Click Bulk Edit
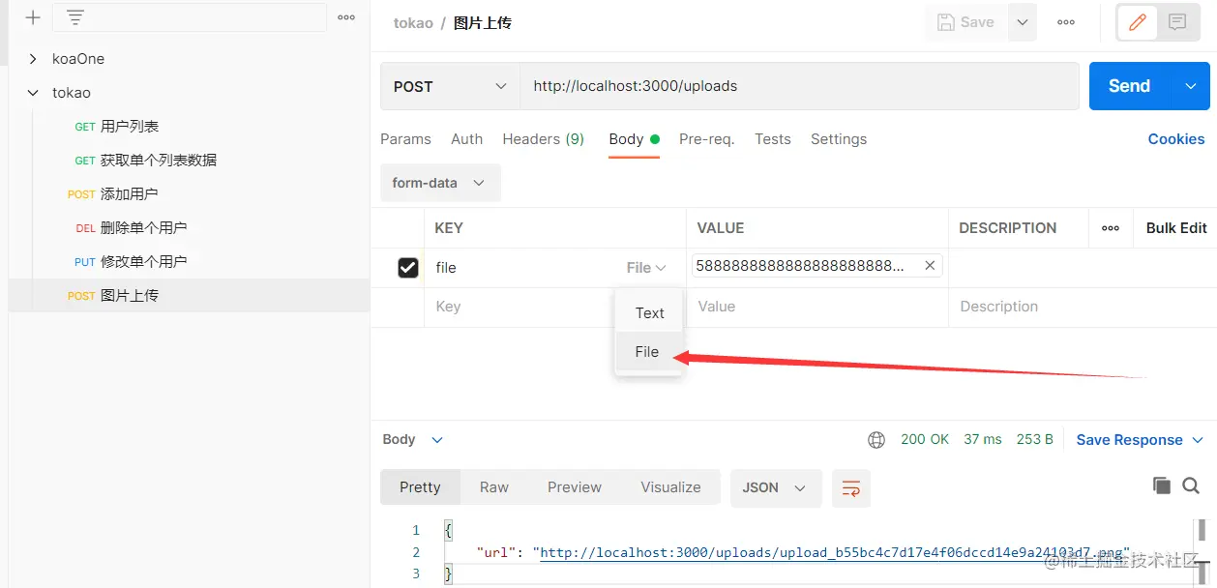The width and height of the screenshot is (1217, 588). (x=1176, y=228)
